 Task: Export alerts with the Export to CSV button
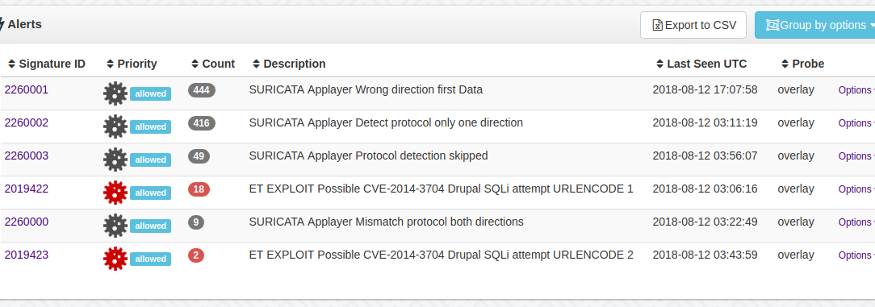point(693,25)
